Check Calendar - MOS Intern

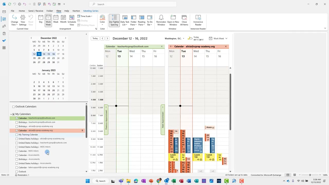pyautogui.click(x=17, y=151)
